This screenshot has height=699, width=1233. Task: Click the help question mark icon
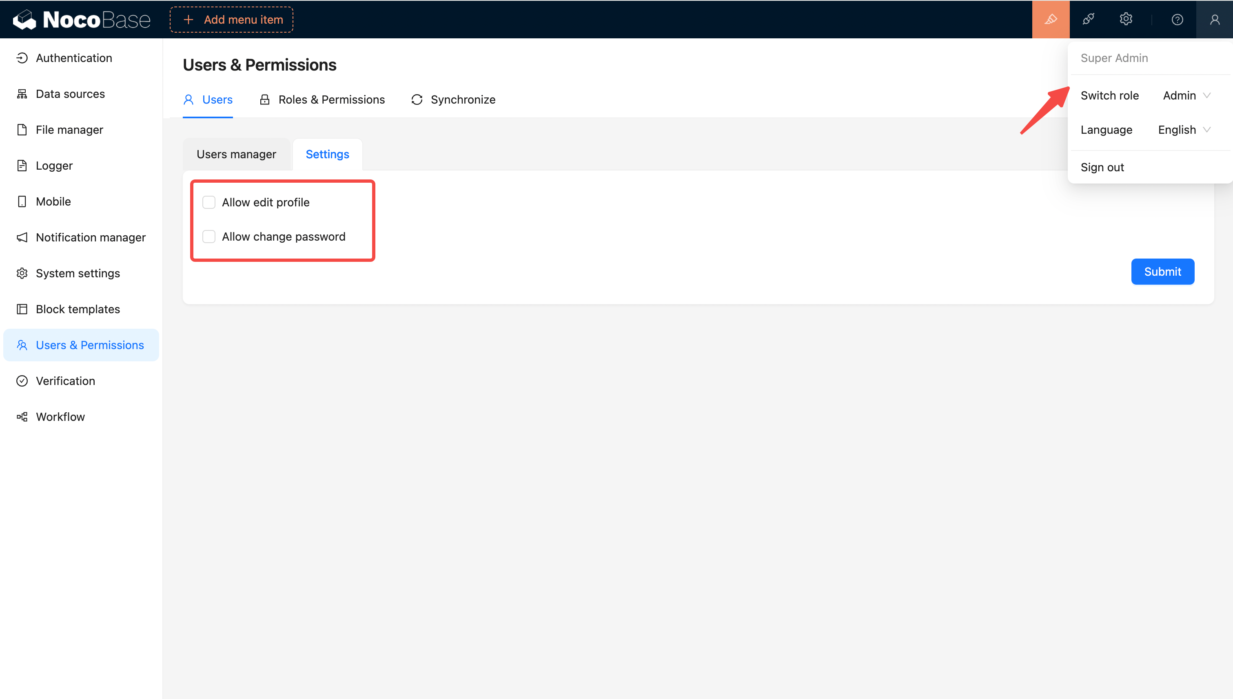tap(1177, 19)
